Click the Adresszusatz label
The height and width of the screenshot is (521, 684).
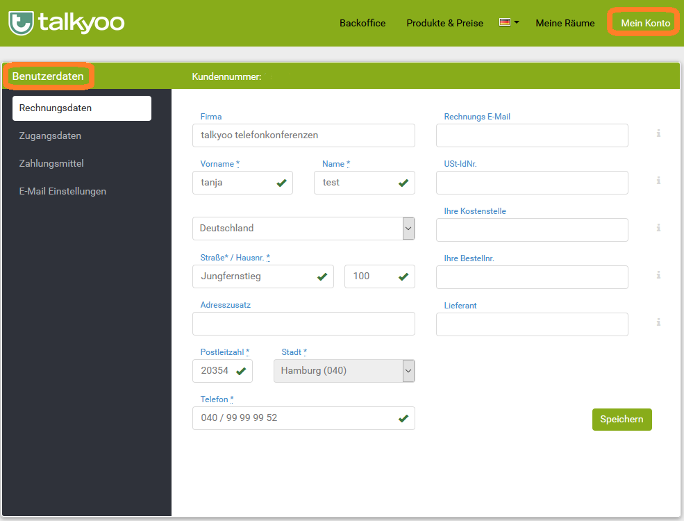[x=226, y=305]
